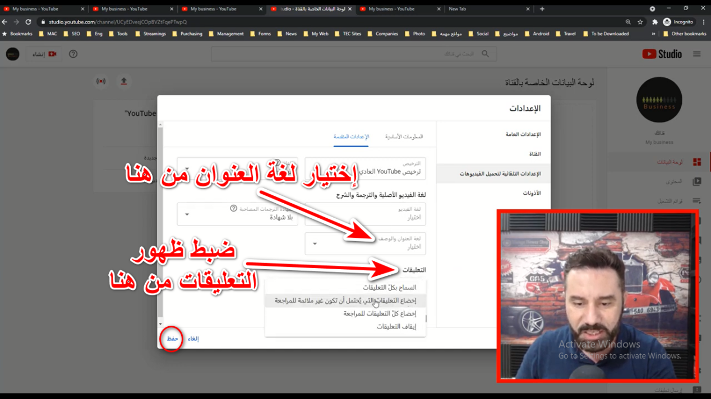Open the hamburger menu next to Studio logo
The height and width of the screenshot is (399, 711).
[x=696, y=54]
